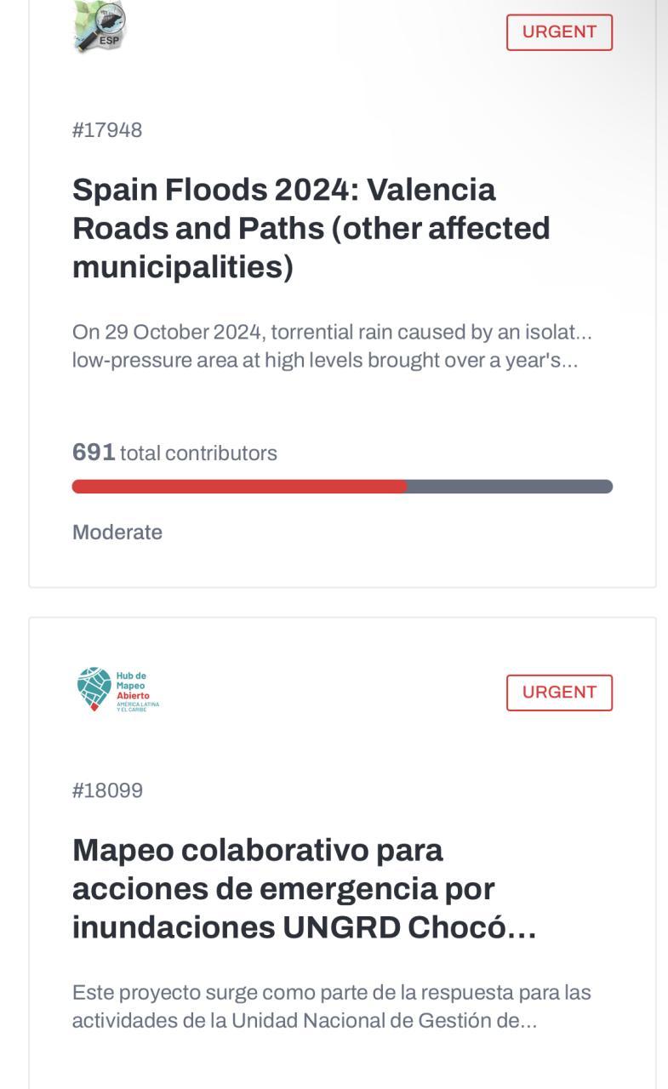Click the Hub de Mapeo Abierto text
The image size is (668, 1089).
pos(133,686)
